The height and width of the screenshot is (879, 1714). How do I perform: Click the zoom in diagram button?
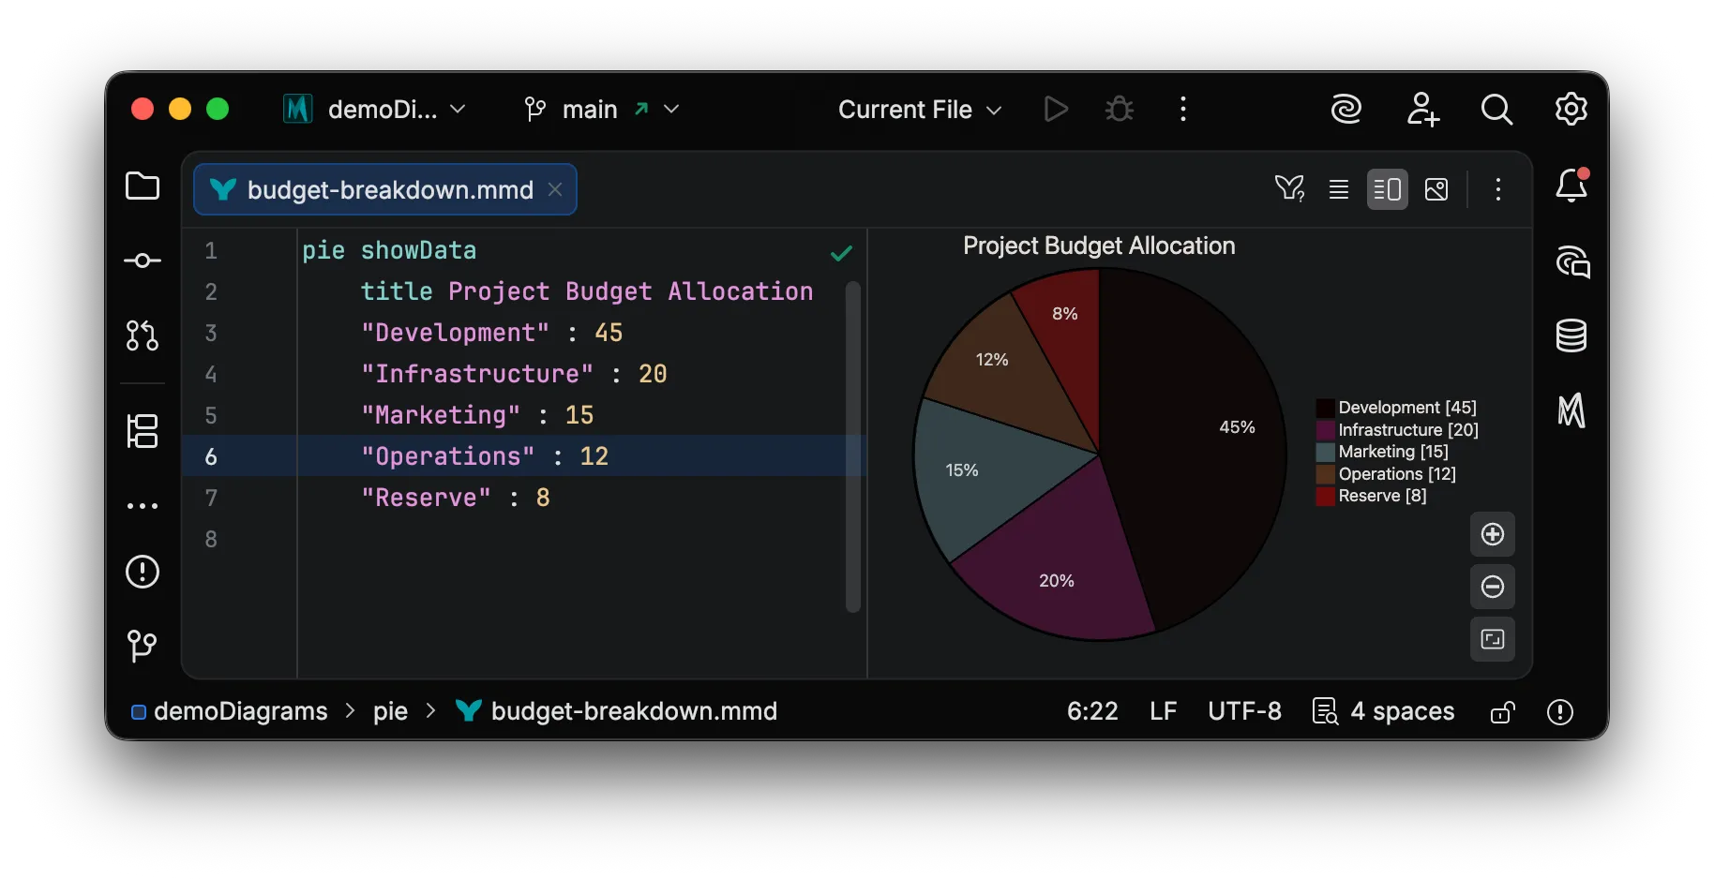pos(1492,534)
